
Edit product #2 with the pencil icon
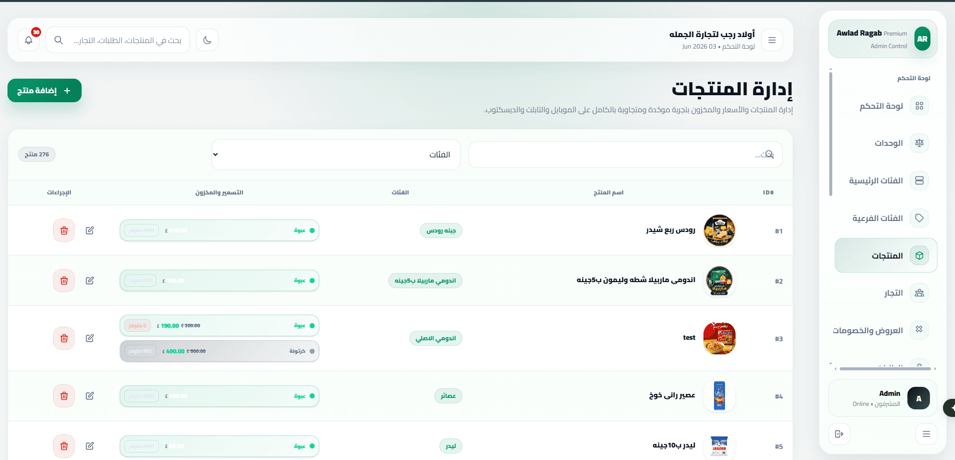pos(90,281)
